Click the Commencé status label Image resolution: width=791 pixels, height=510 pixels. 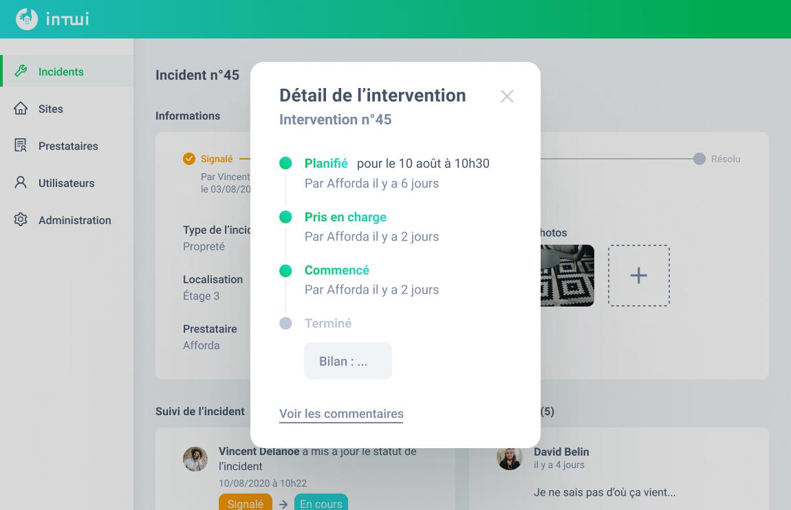point(337,270)
